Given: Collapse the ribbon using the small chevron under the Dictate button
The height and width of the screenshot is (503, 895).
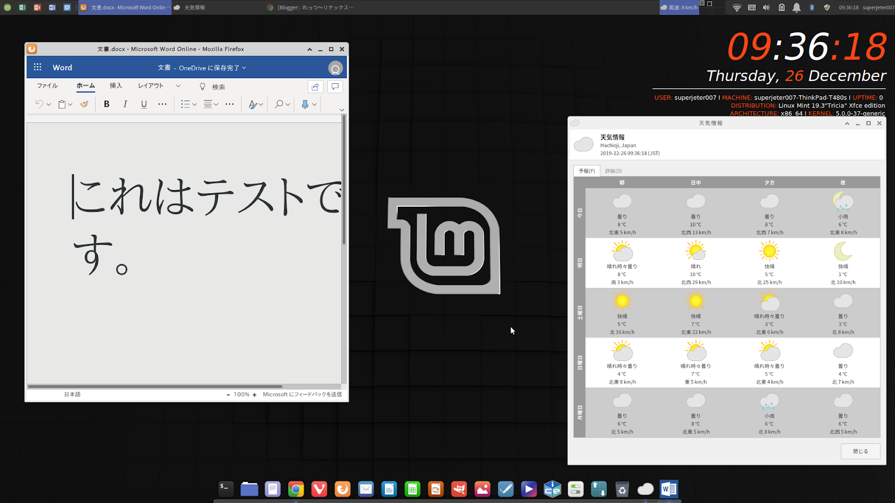Looking at the screenshot, I should pos(342,110).
